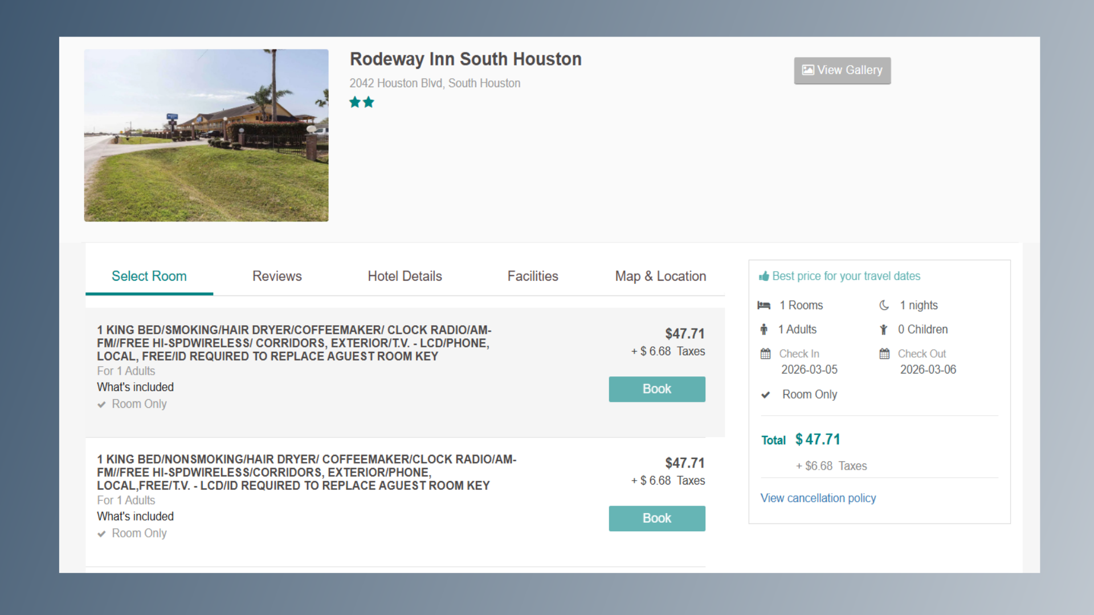Screen dimensions: 1094x615
Task: Select the Select Room tab
Action: [149, 276]
